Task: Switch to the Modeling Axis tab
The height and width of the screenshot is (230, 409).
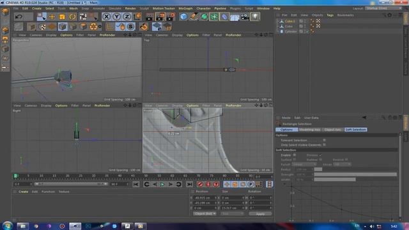Action: (309, 130)
